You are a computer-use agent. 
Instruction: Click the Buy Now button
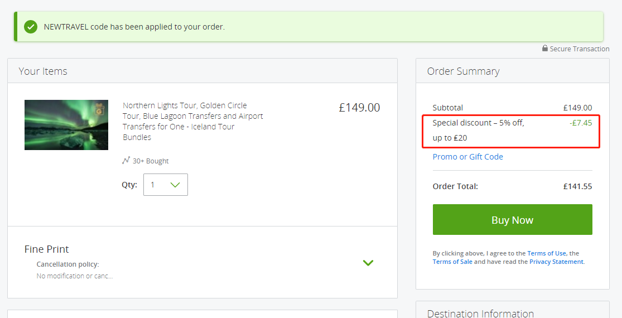tap(513, 220)
